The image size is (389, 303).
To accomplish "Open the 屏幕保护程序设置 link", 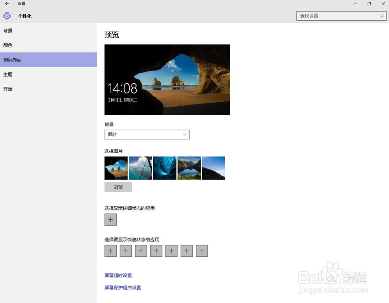I will (x=123, y=287).
